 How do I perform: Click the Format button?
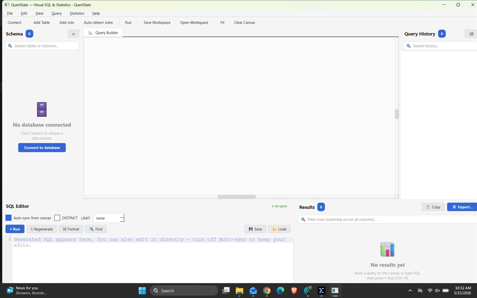[x=71, y=229]
